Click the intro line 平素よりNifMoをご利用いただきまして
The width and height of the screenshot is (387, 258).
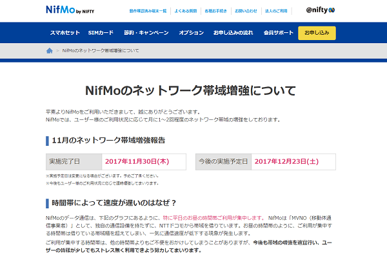(123, 112)
